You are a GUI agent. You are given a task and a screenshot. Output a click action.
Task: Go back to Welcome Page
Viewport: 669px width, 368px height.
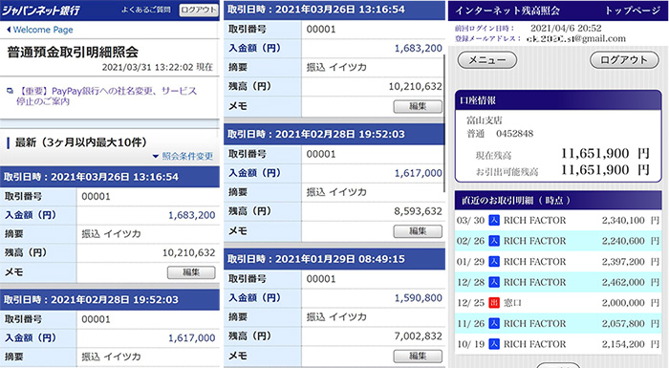pyautogui.click(x=43, y=30)
